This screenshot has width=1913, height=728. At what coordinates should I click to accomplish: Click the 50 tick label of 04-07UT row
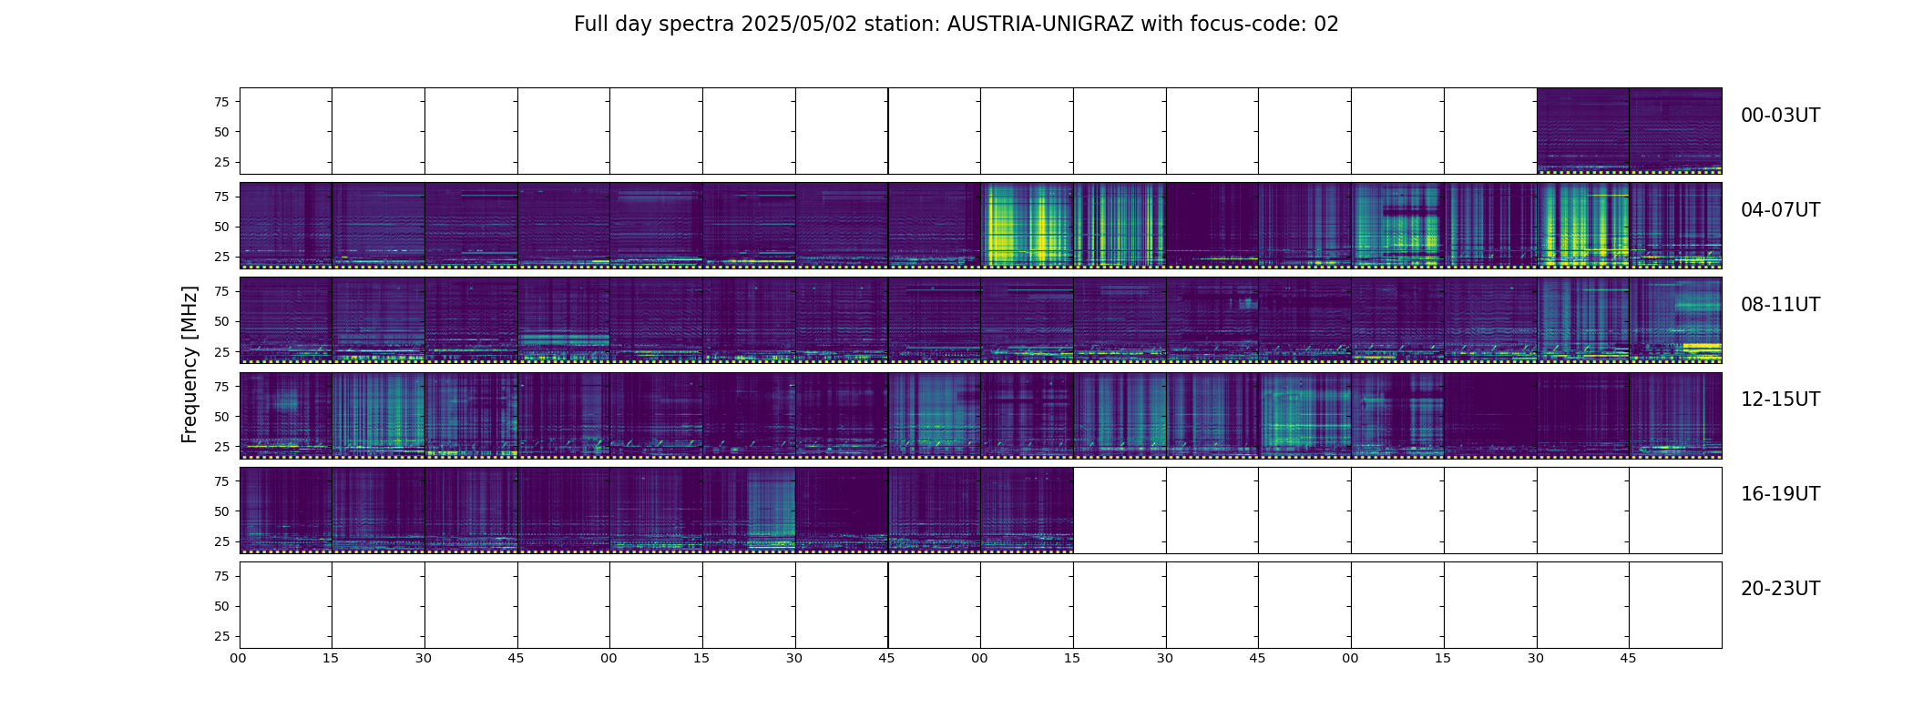tap(221, 227)
